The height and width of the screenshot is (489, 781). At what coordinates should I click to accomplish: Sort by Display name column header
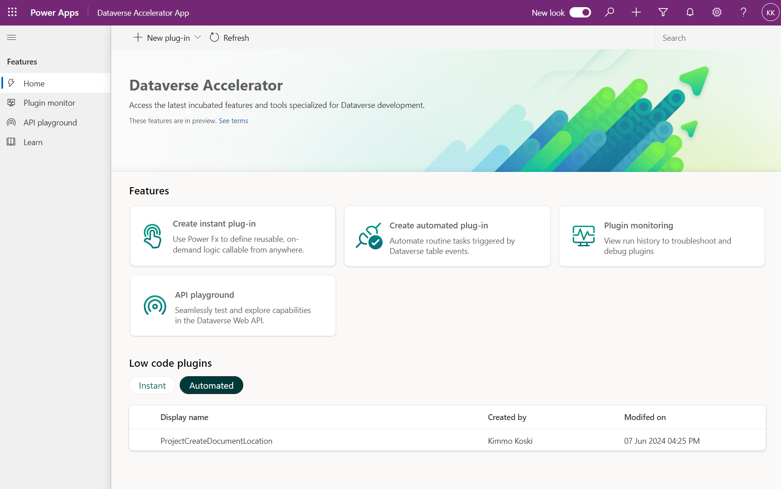185,417
